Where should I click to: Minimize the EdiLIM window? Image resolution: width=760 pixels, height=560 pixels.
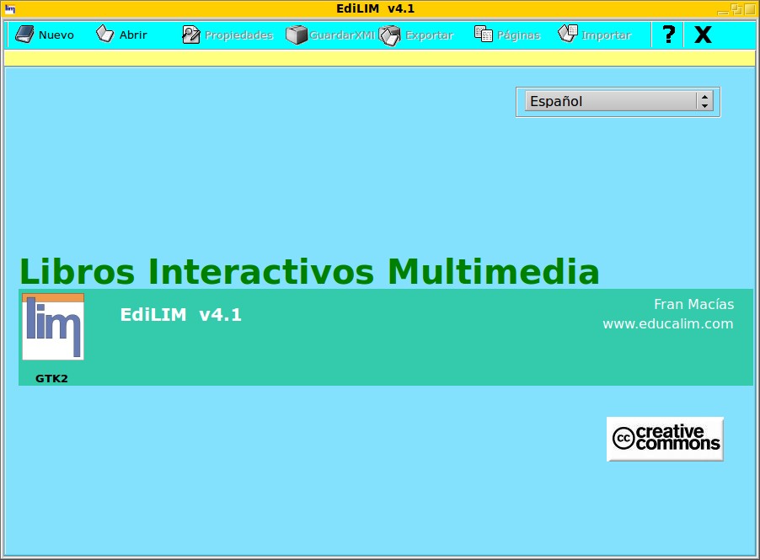click(x=723, y=12)
